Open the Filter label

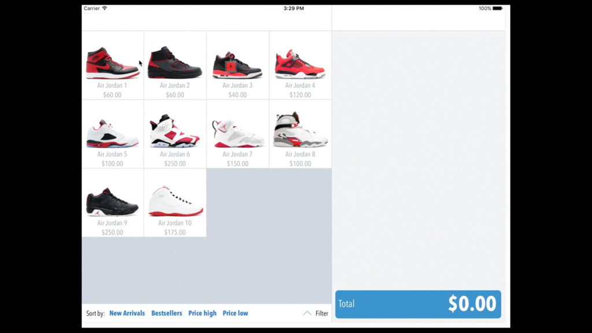click(321, 313)
